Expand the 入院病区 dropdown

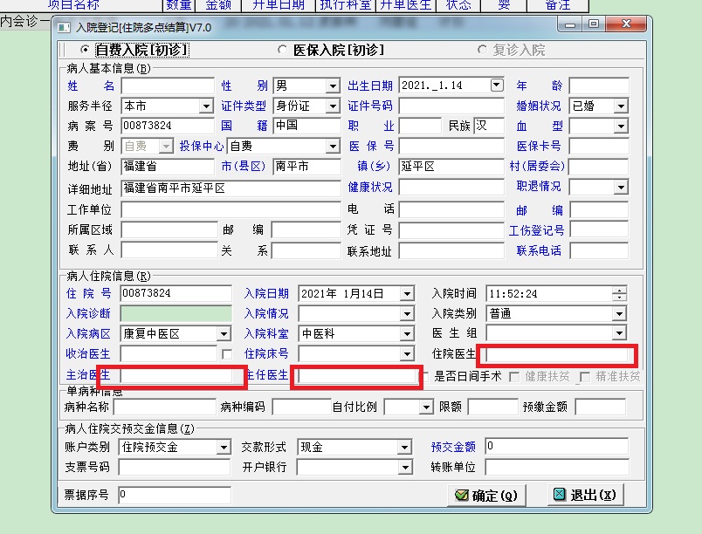click(x=224, y=333)
